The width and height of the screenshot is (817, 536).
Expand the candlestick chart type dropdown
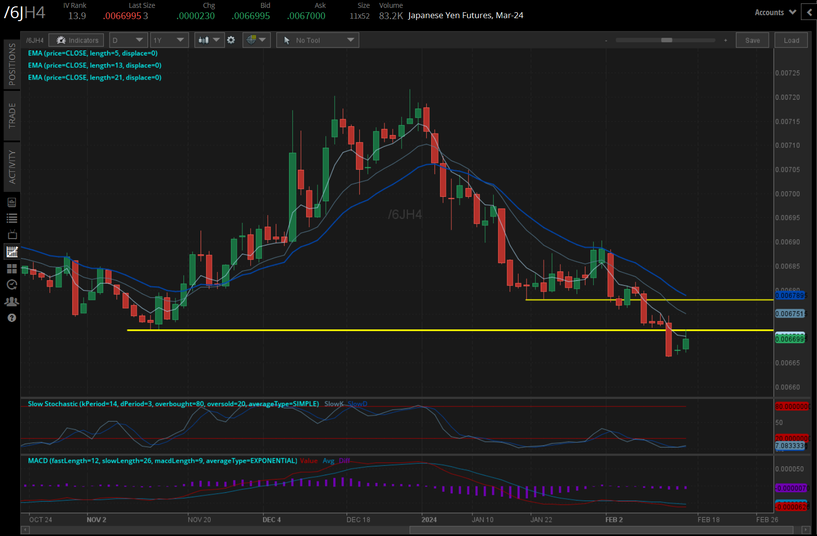[209, 40]
